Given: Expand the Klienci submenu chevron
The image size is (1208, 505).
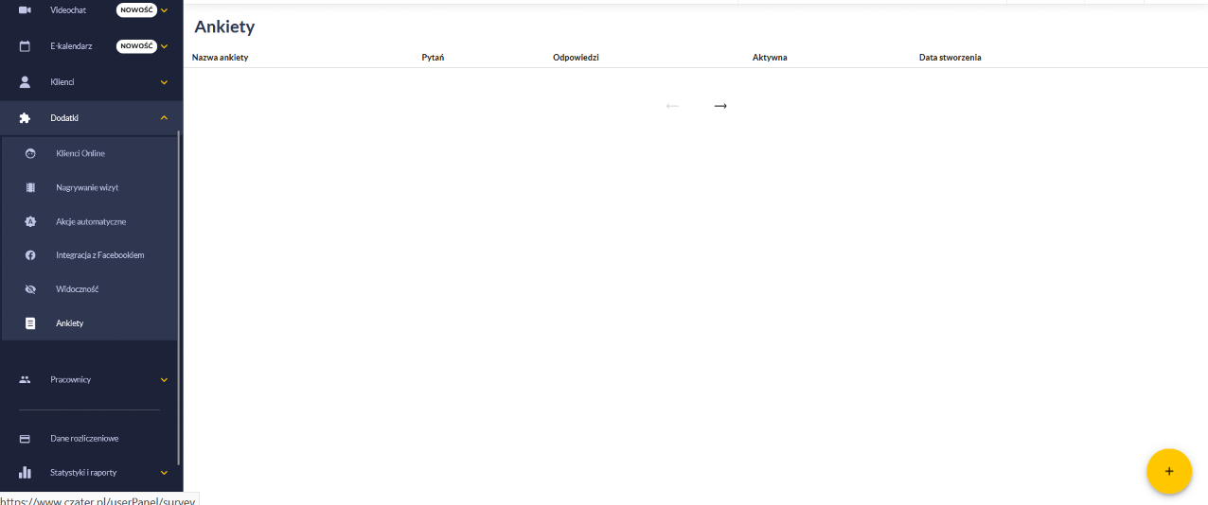Looking at the screenshot, I should coord(164,82).
